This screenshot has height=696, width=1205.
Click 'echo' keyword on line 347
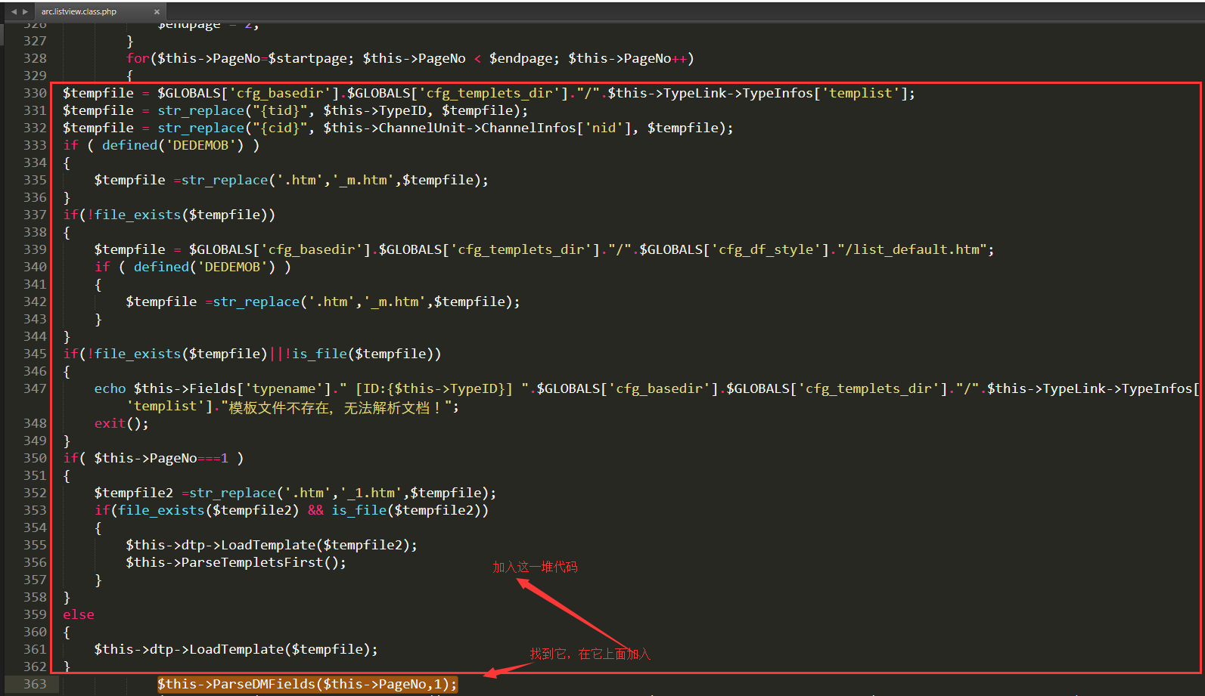click(x=110, y=388)
